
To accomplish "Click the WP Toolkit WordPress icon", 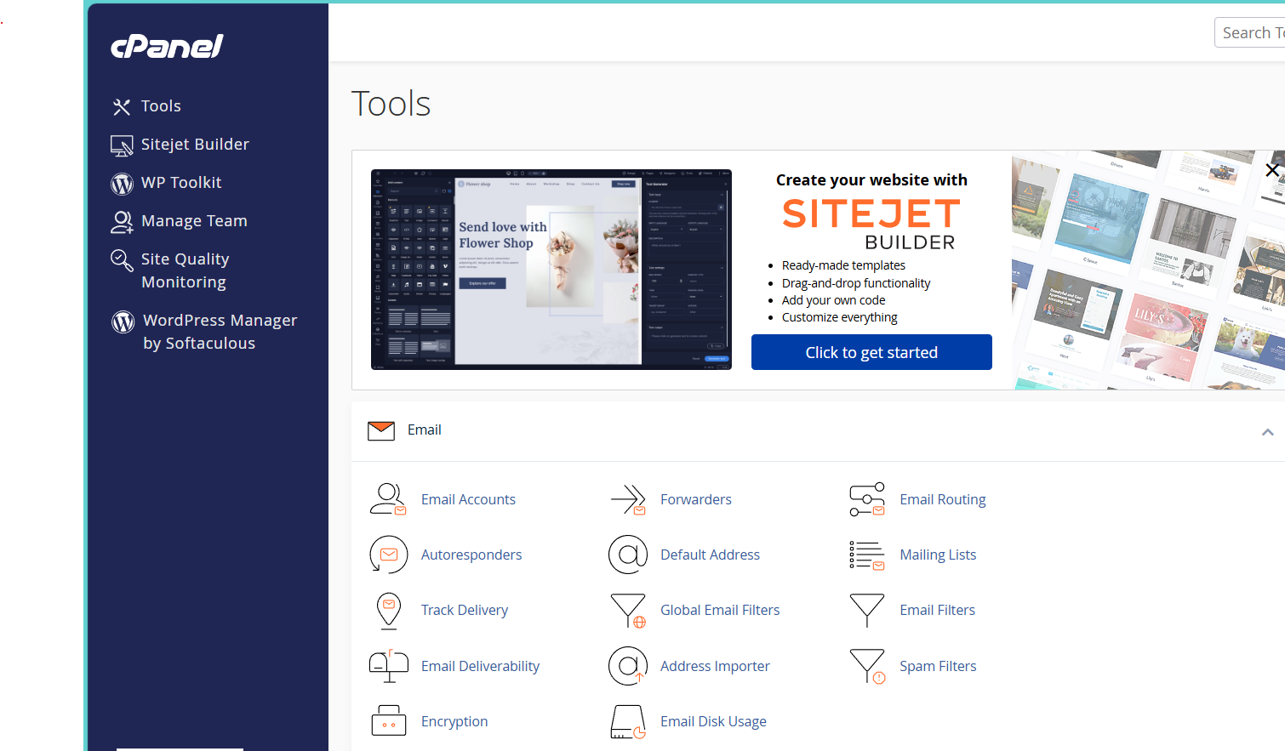I will coord(122,184).
